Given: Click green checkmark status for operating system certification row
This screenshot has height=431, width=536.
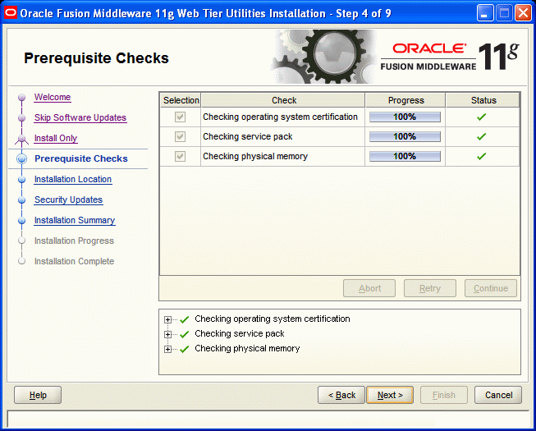Looking at the screenshot, I should 481,117.
